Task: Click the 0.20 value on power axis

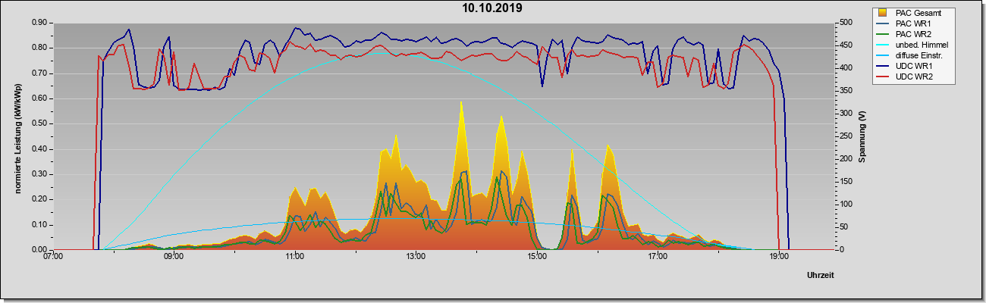Action: tap(39, 199)
